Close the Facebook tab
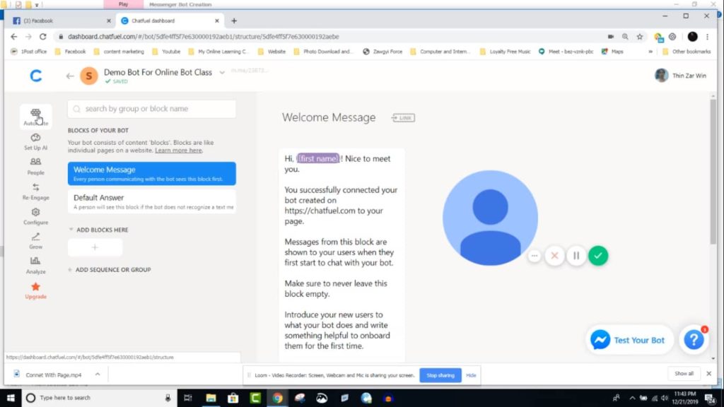This screenshot has height=407, width=724. [x=109, y=20]
